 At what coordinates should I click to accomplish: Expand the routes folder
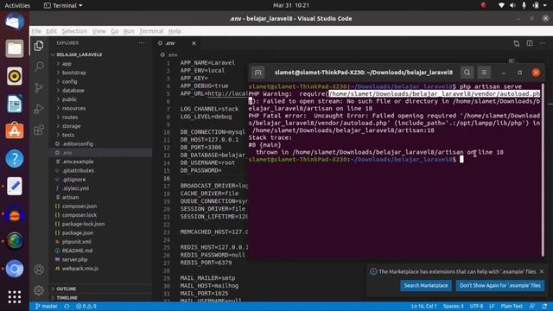(70, 117)
